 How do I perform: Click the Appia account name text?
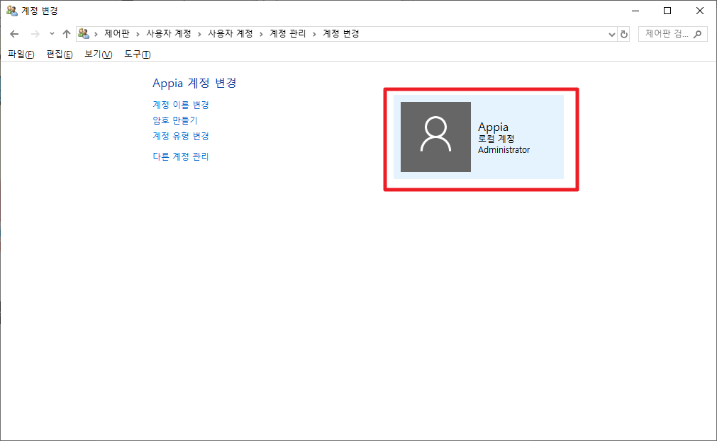tap(493, 127)
